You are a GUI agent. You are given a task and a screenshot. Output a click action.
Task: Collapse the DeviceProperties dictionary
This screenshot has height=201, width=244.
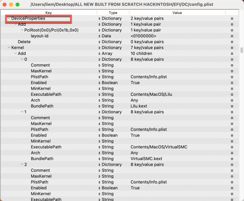[9, 18]
